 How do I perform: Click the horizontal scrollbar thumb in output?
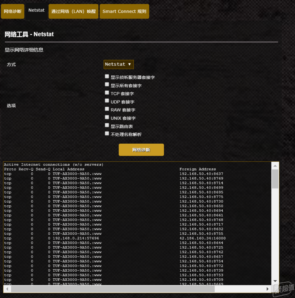tap(113, 289)
